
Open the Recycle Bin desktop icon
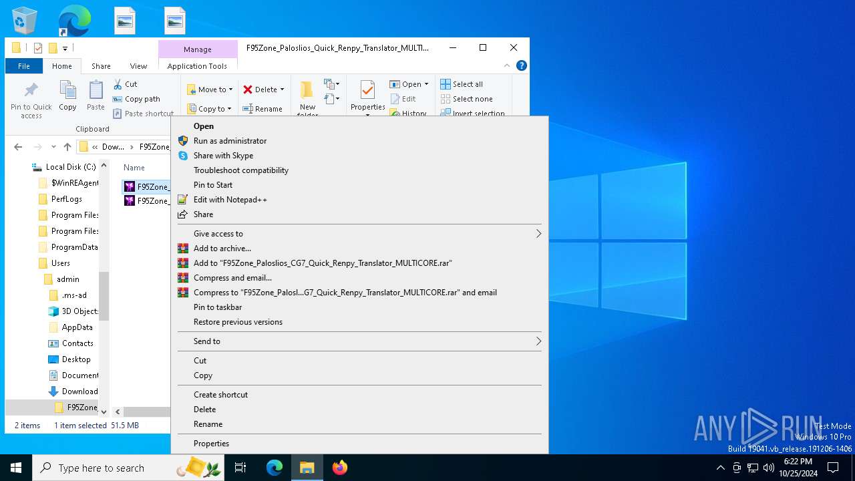click(25, 20)
